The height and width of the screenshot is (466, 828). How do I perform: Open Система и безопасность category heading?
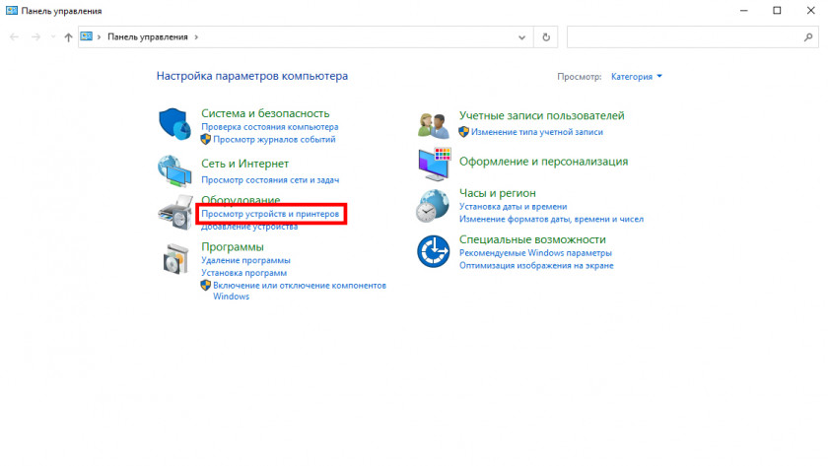click(x=265, y=114)
